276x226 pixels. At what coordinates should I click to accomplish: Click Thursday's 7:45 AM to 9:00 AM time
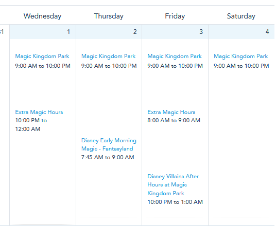tap(108, 157)
